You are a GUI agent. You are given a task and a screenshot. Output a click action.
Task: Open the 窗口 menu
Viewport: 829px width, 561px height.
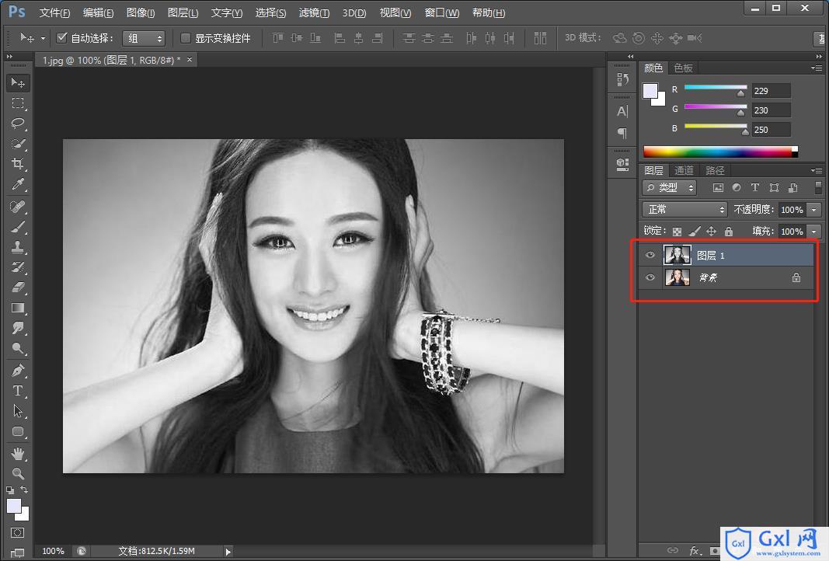pos(442,12)
